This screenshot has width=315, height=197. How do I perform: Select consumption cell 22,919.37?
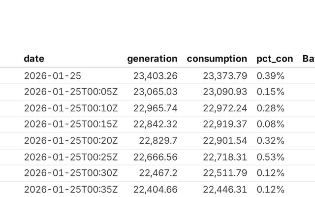[225, 125]
